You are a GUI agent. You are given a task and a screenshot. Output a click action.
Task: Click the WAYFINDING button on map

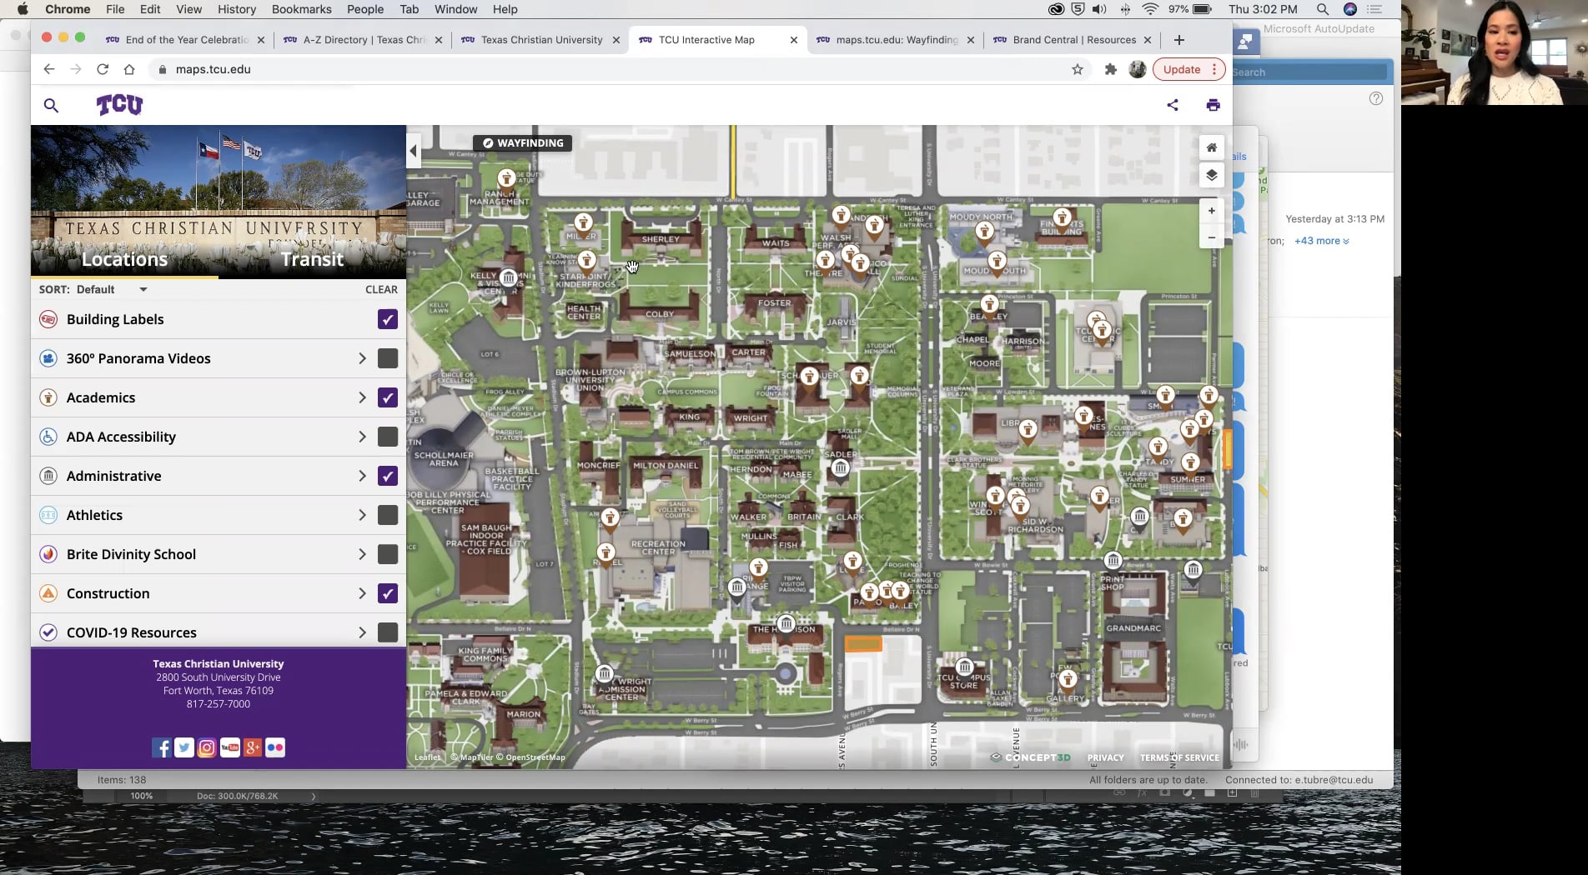tap(522, 143)
